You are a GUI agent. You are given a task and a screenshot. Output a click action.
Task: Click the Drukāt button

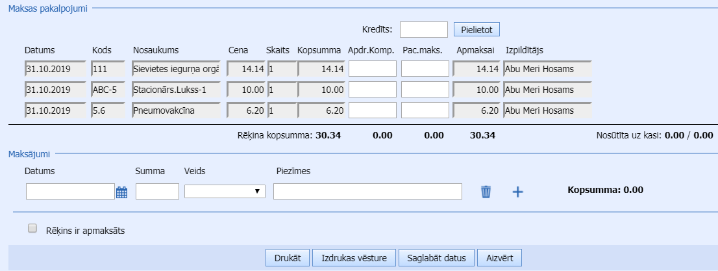[287, 258]
